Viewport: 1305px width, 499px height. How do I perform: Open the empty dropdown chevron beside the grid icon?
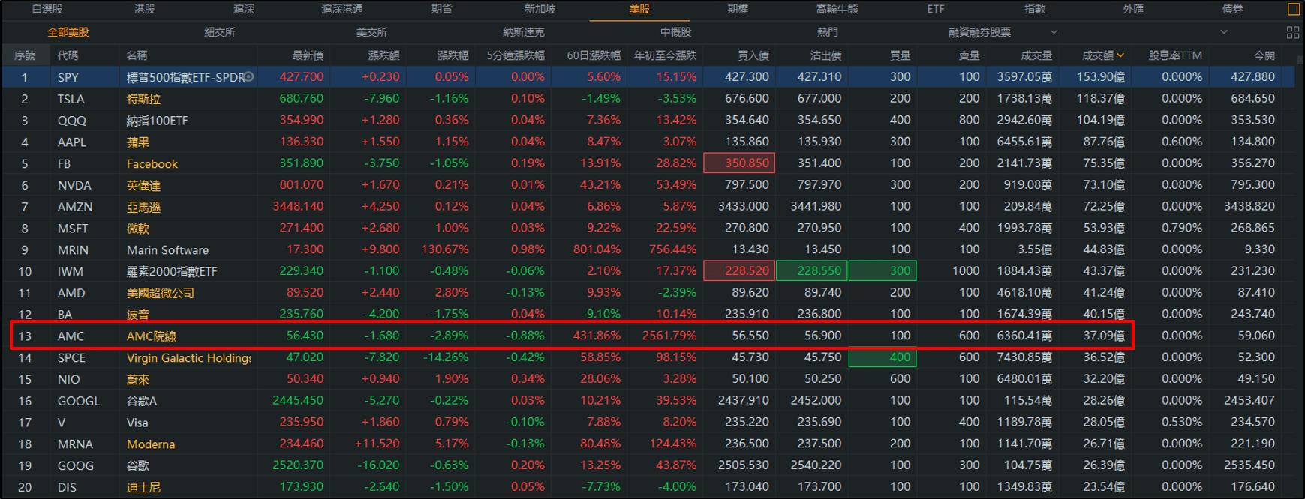pyautogui.click(x=1224, y=32)
